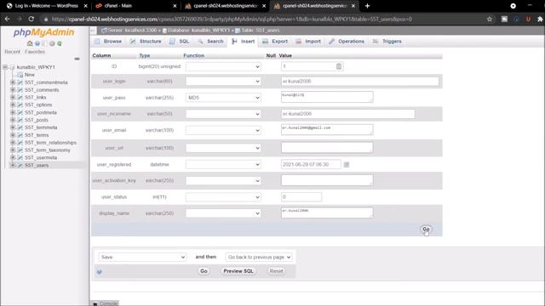The height and width of the screenshot is (306, 545).
Task: Click Go button at row form end
Action: pyautogui.click(x=426, y=229)
